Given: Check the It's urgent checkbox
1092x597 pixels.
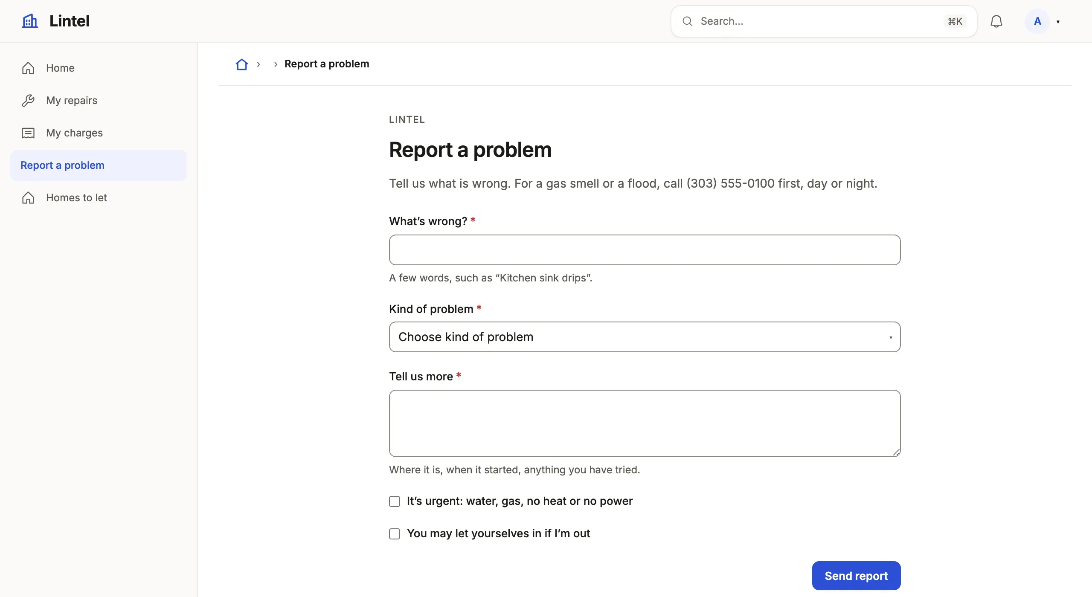Looking at the screenshot, I should point(395,501).
